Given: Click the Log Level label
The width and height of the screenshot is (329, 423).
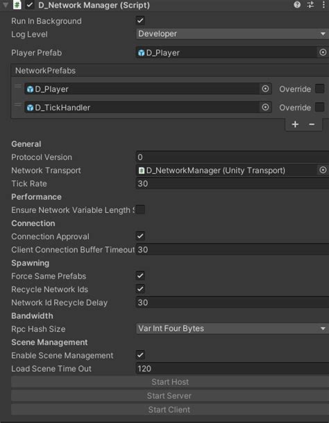Looking at the screenshot, I should point(29,34).
